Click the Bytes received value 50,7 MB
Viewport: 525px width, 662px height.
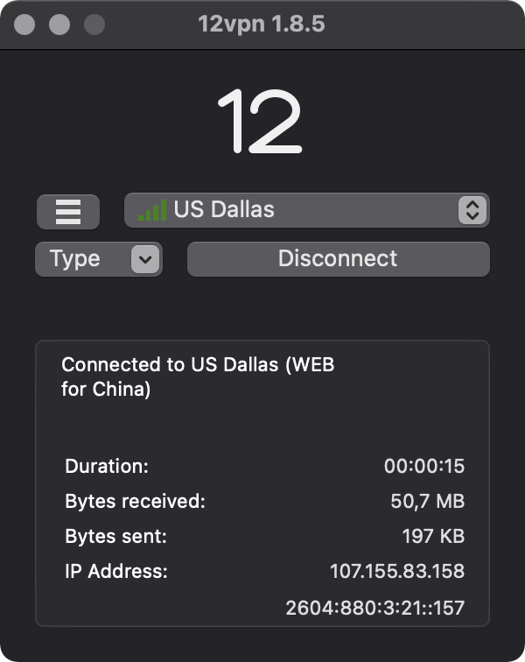tap(427, 502)
